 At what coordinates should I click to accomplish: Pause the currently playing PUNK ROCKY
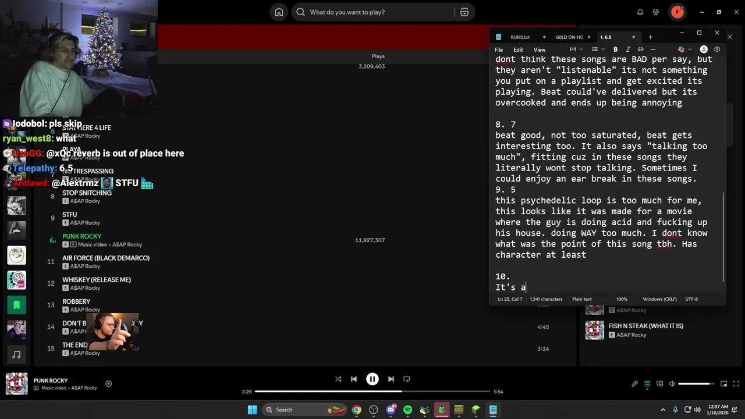coord(372,379)
